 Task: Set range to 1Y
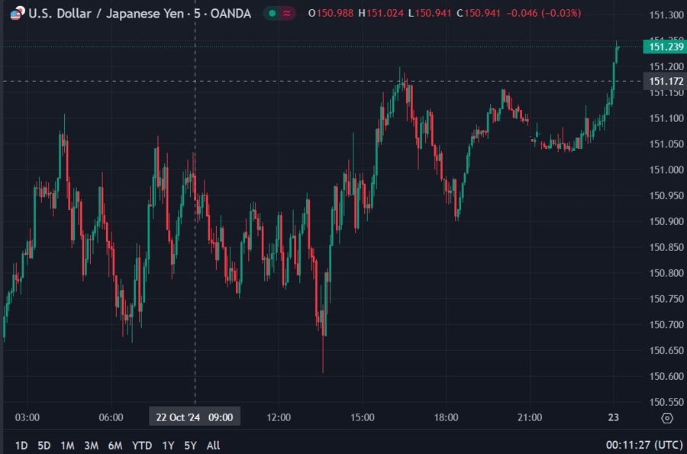point(168,445)
